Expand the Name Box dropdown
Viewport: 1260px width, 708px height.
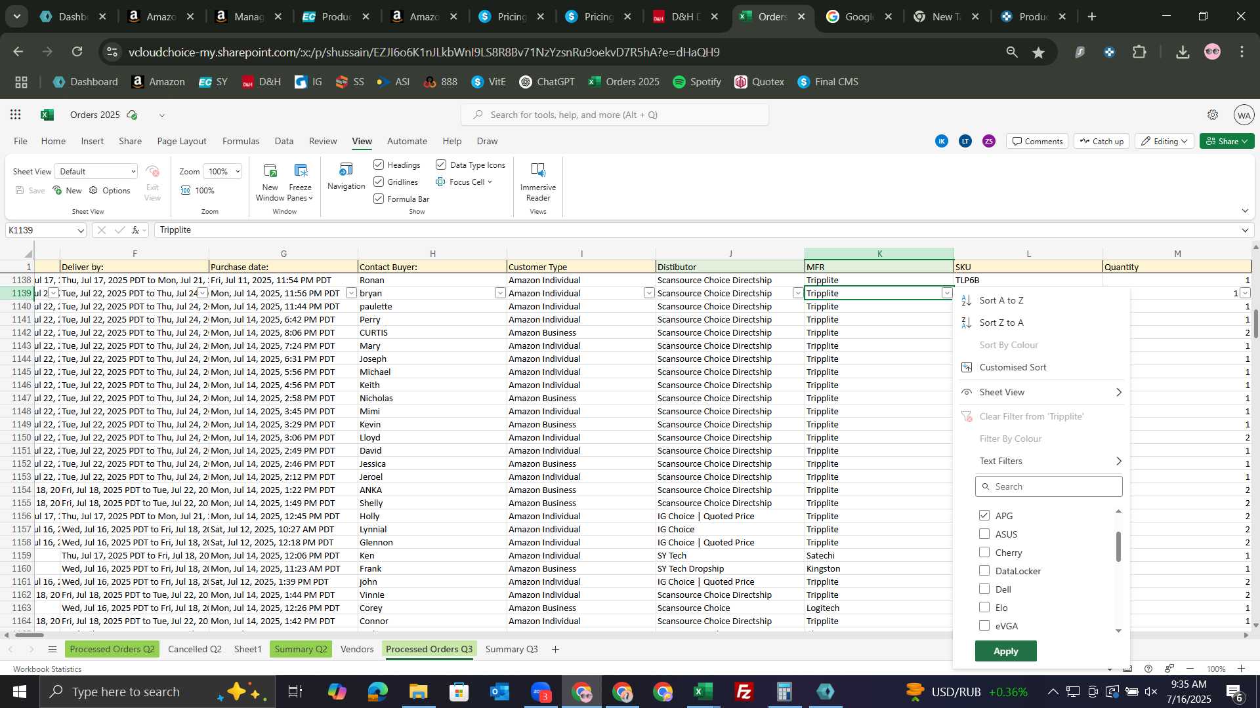81,230
